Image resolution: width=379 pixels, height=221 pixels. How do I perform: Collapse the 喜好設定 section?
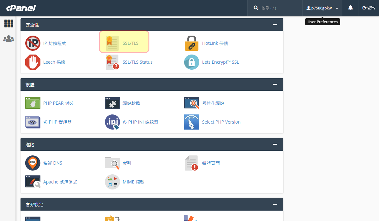click(x=275, y=204)
